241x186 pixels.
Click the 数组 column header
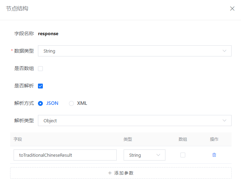(183, 139)
